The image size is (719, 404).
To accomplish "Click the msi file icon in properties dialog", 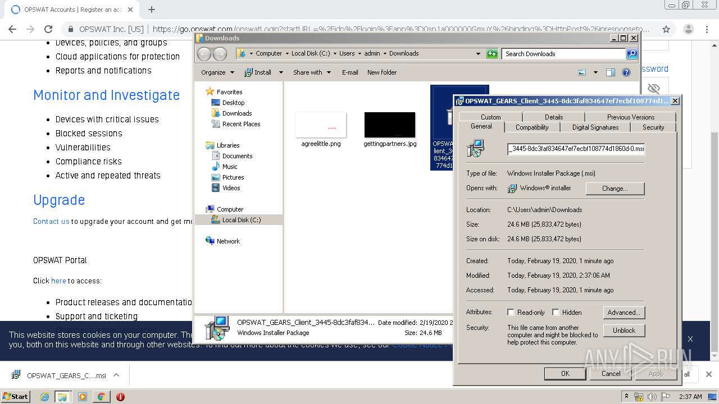I will click(x=475, y=149).
